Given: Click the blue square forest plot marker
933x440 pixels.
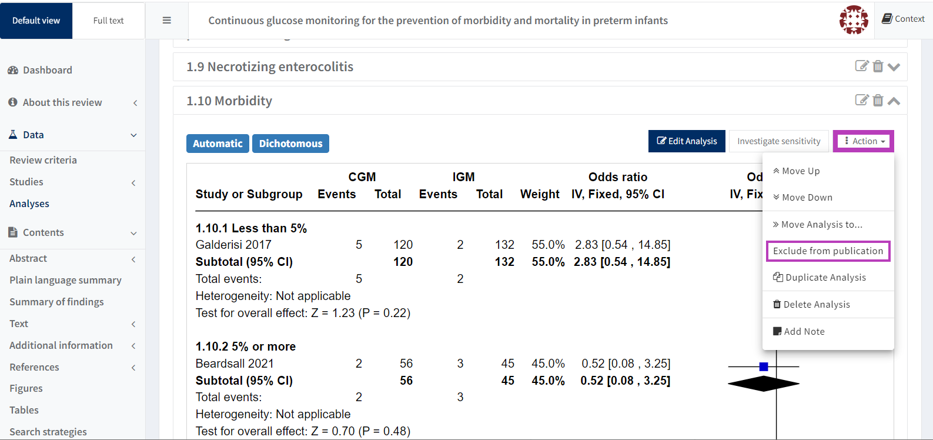Looking at the screenshot, I should (764, 366).
